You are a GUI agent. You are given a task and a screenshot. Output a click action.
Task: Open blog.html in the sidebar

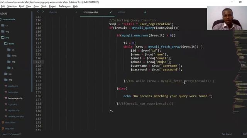click(10, 129)
